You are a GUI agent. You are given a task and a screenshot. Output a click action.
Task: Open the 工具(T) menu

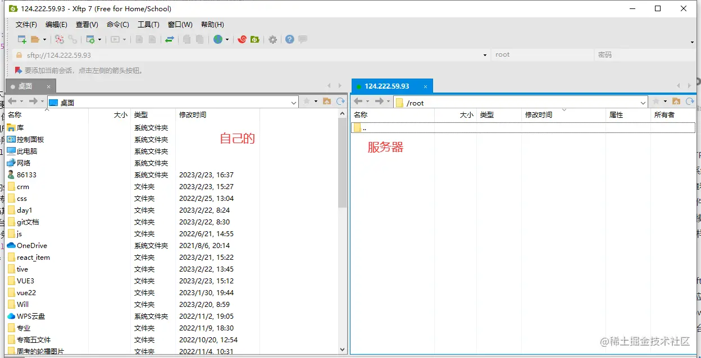click(148, 25)
